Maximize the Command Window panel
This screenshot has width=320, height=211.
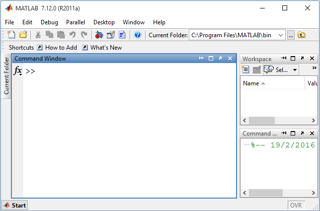point(211,59)
